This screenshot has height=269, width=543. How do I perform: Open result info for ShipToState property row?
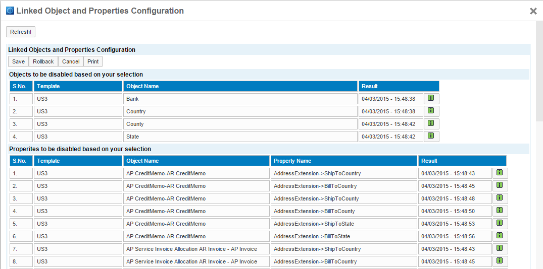click(x=500, y=224)
